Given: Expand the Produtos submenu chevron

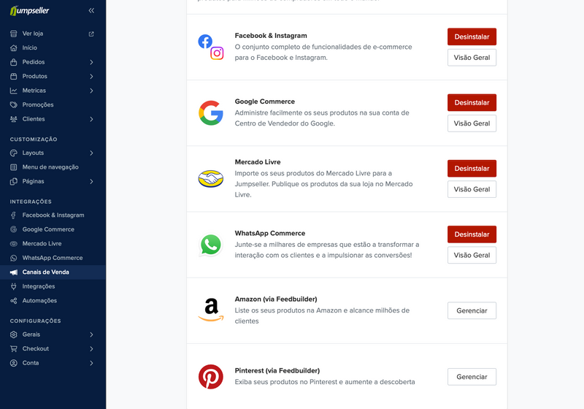Looking at the screenshot, I should [x=91, y=77].
